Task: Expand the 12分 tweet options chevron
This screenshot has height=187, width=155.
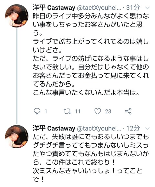Action: 148,129
